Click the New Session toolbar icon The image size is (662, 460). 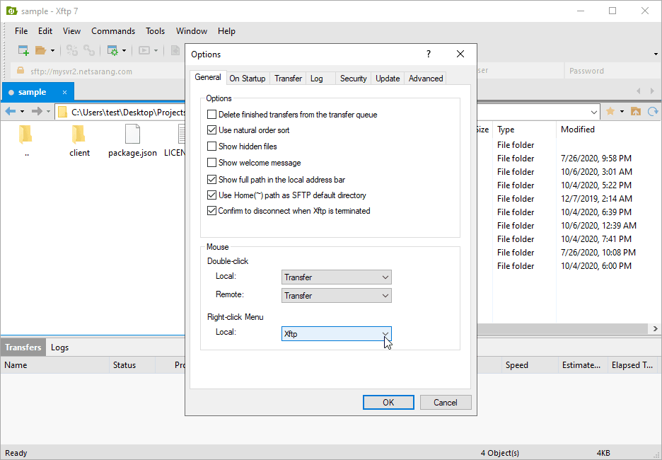tap(23, 51)
